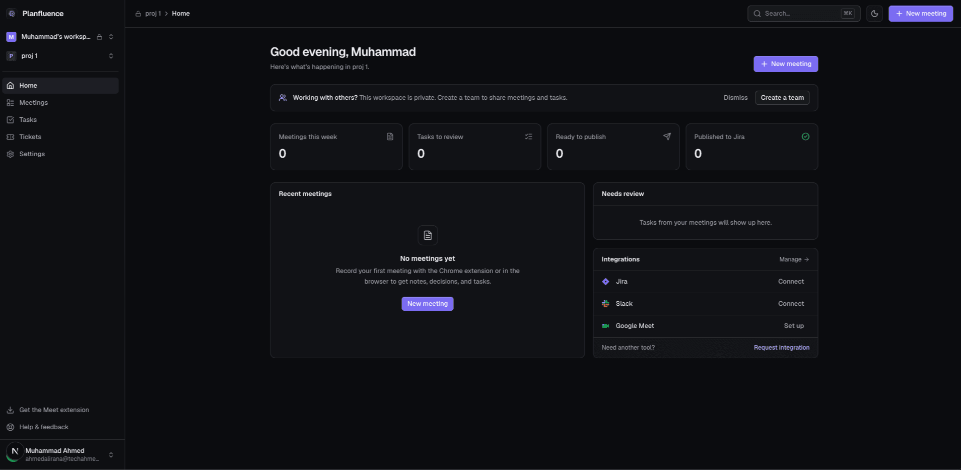Connect the Slack integration
Image resolution: width=961 pixels, height=470 pixels.
pos(791,304)
